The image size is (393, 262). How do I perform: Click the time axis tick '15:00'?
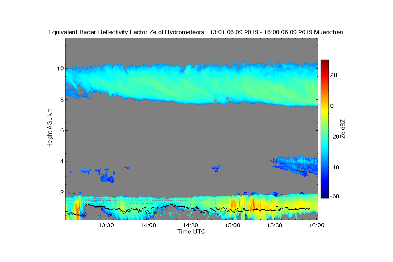pos(233,225)
